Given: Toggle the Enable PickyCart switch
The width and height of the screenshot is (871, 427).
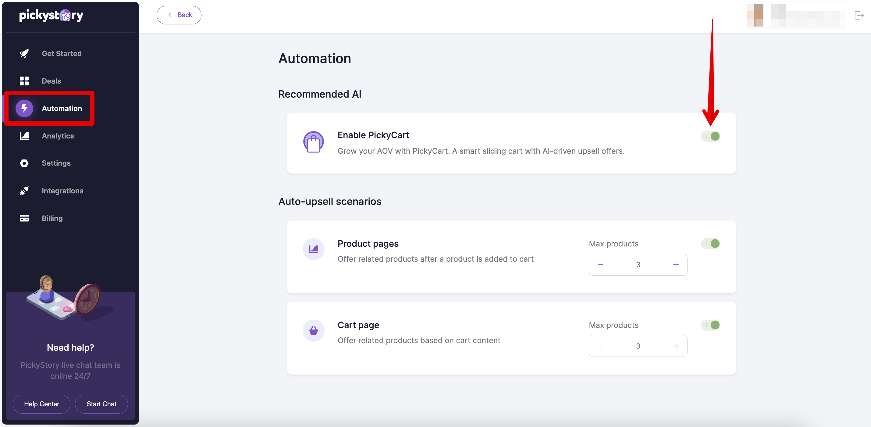Looking at the screenshot, I should tap(710, 136).
